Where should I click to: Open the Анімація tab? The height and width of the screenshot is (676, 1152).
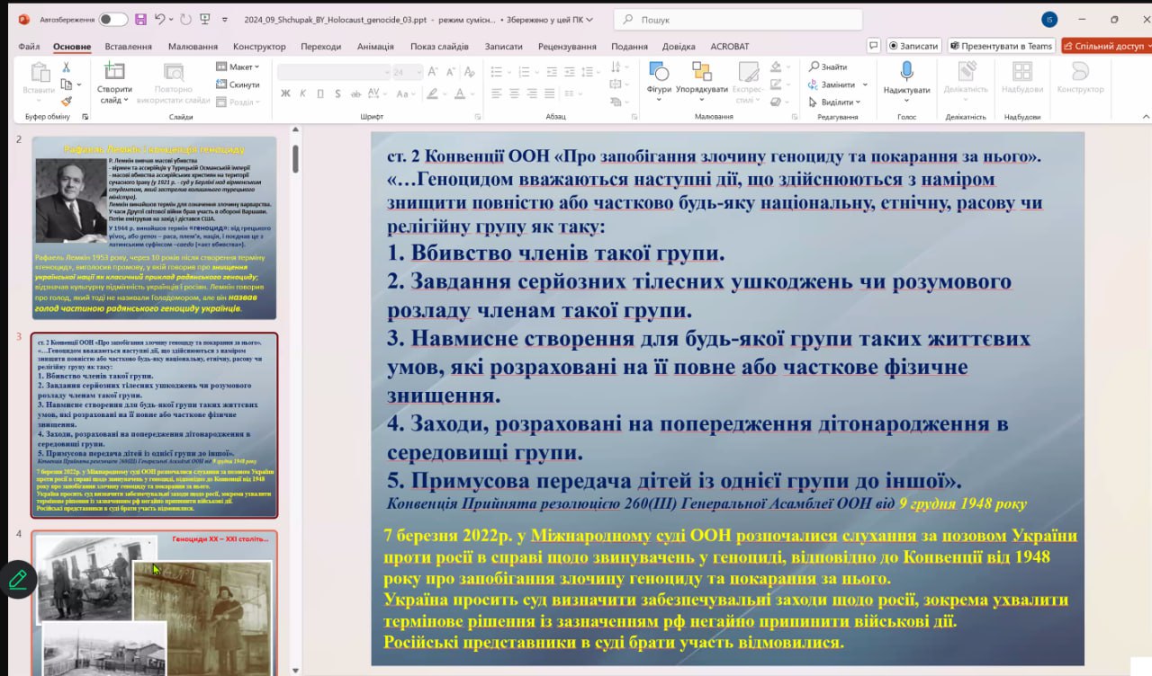[x=375, y=47]
